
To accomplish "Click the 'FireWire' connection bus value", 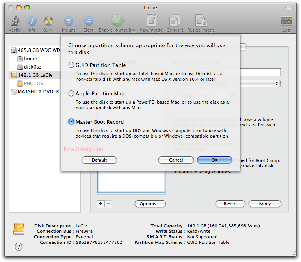I will click(84, 231).
